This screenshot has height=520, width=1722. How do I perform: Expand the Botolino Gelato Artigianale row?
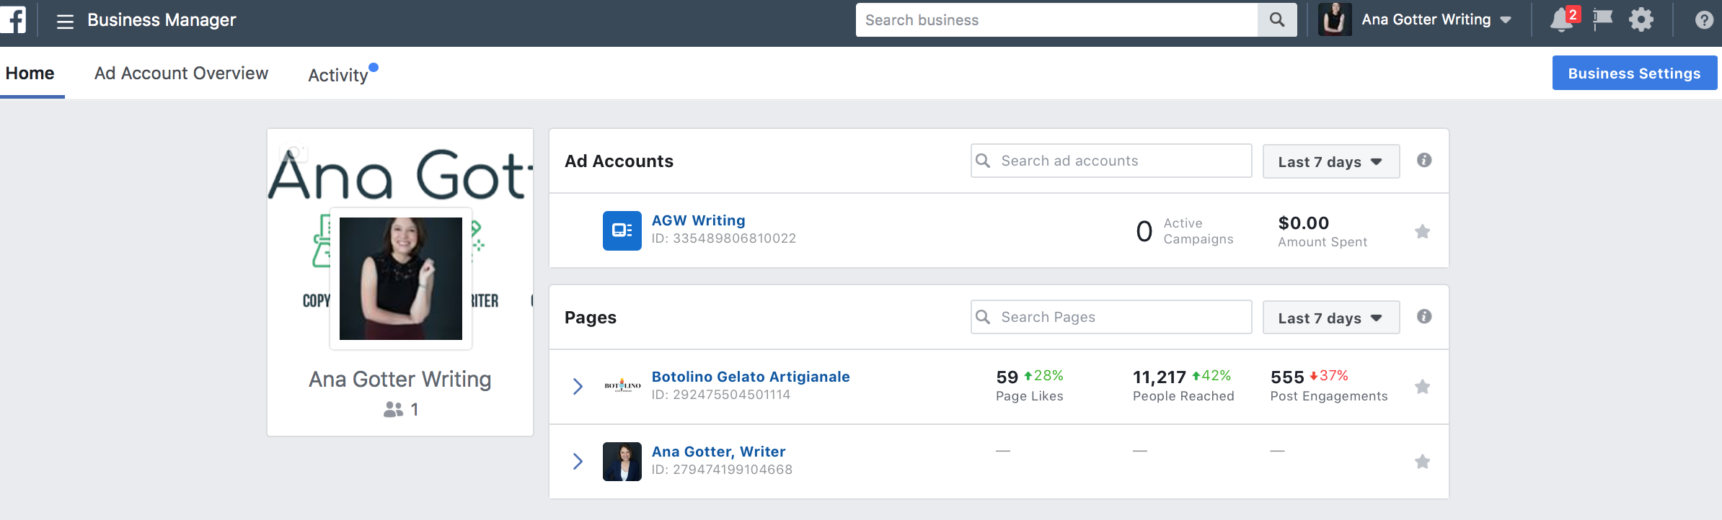pyautogui.click(x=578, y=387)
